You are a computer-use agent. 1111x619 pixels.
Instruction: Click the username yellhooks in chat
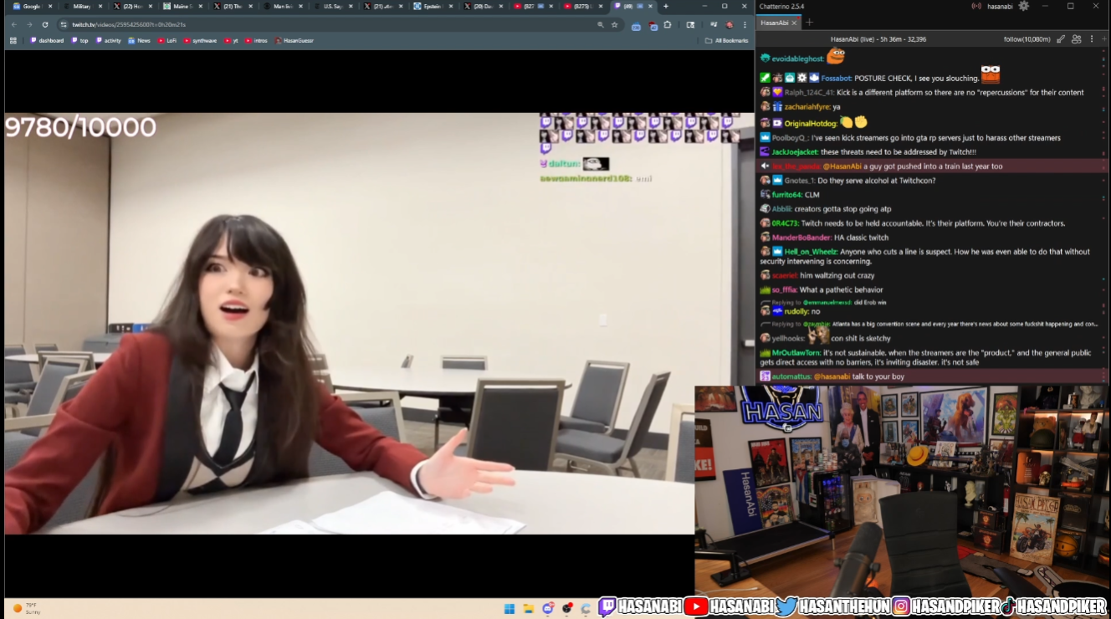(788, 339)
